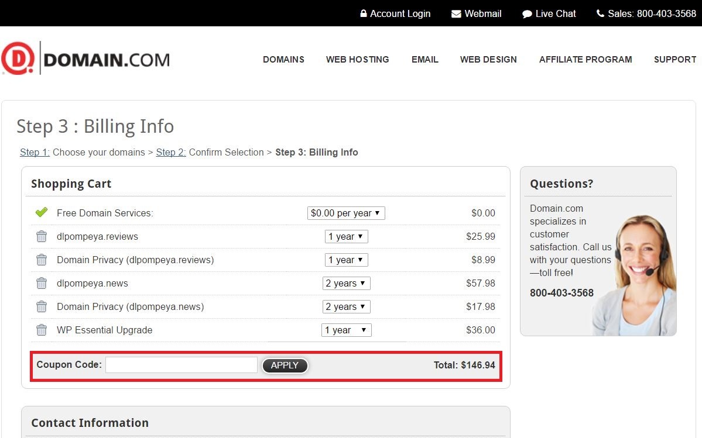Click the trash icon for dlpompeya.news
Image resolution: width=702 pixels, height=438 pixels.
[42, 283]
